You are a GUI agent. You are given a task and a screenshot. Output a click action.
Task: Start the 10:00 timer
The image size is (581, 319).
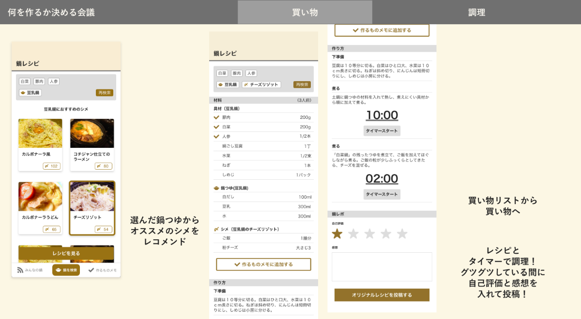[382, 131]
